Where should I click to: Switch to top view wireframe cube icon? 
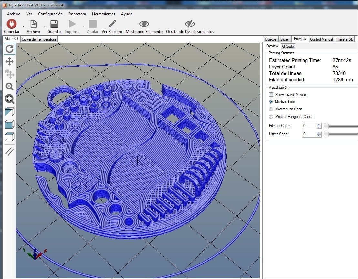tap(10, 137)
